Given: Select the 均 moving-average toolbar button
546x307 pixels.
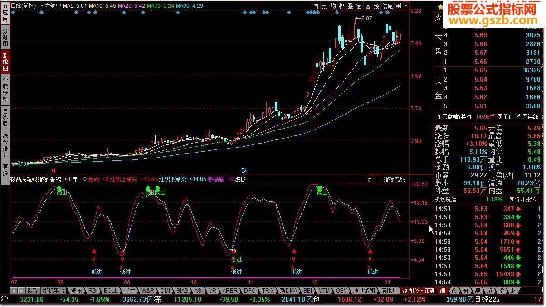Looking at the screenshot, I should [x=333, y=6].
